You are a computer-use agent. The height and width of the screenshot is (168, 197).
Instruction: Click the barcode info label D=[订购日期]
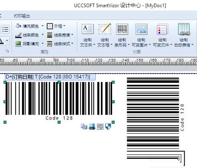pyautogui.click(x=50, y=77)
